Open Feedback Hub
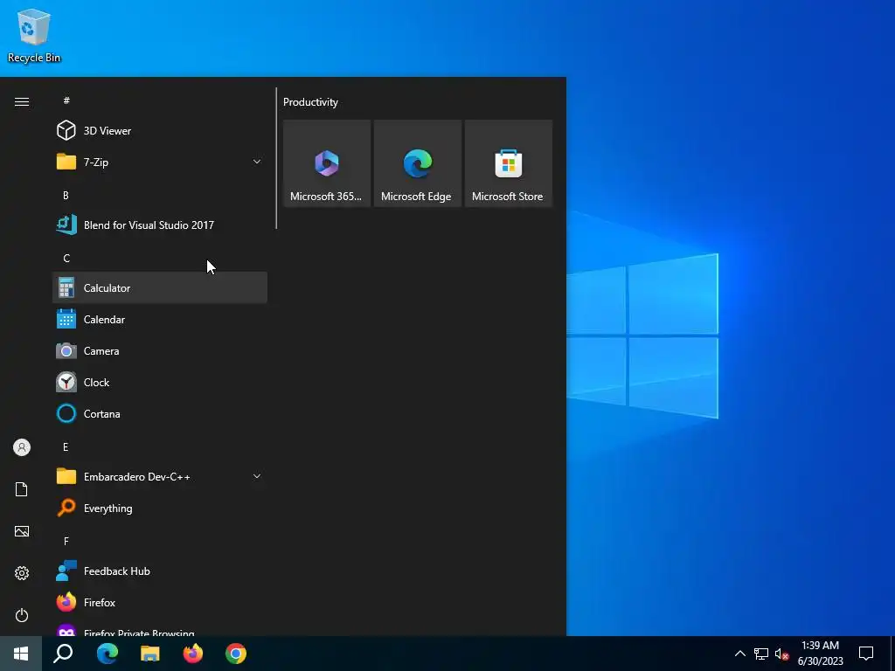The height and width of the screenshot is (671, 895). tap(160, 571)
